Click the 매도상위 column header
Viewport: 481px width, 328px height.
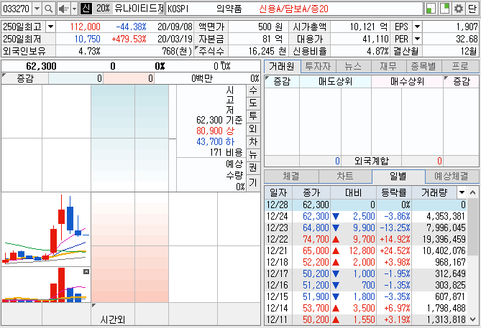[336, 82]
